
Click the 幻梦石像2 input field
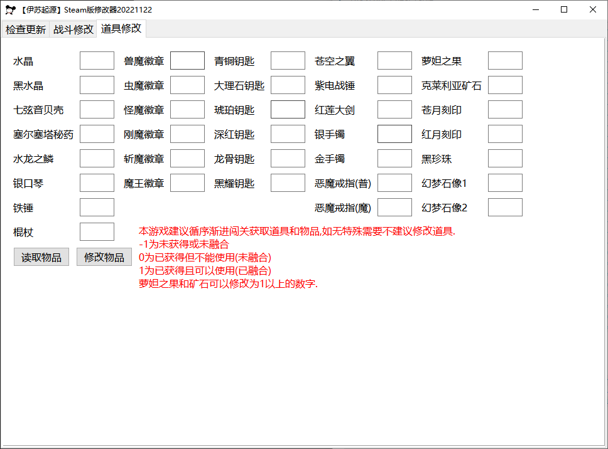coord(504,207)
